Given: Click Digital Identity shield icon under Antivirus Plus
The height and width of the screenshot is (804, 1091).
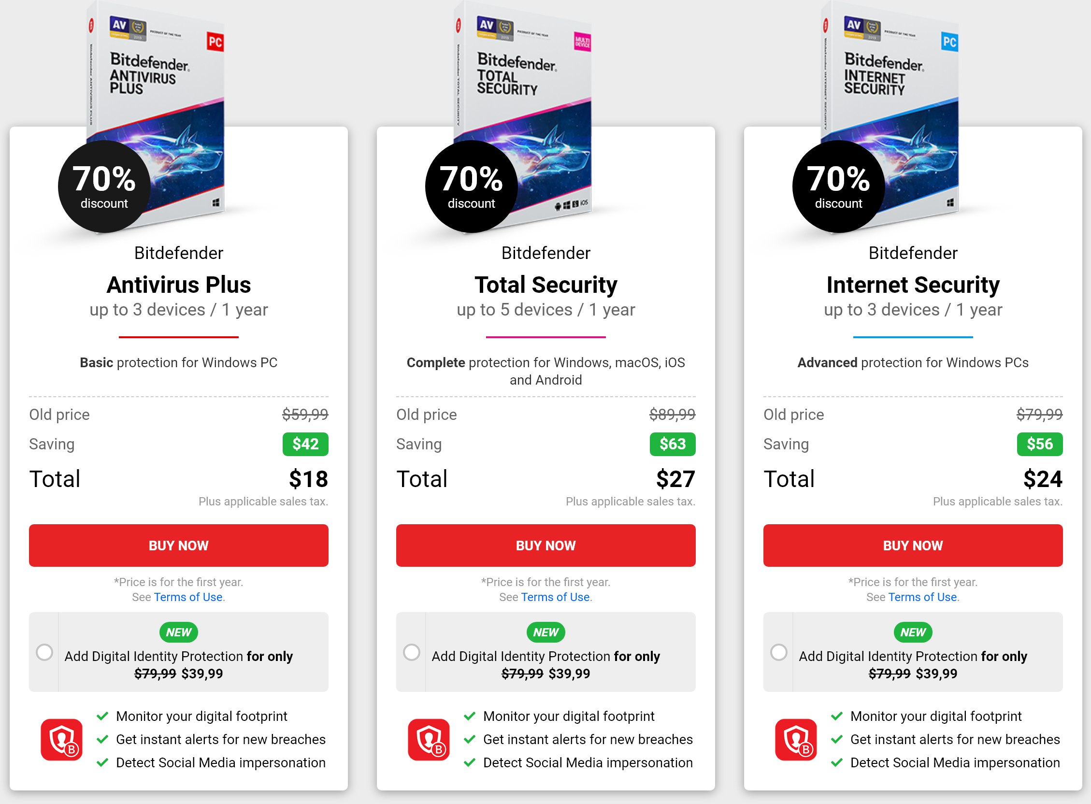Looking at the screenshot, I should (x=62, y=739).
